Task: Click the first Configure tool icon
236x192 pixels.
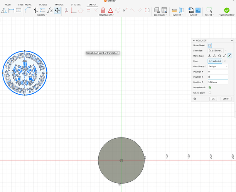Action: [157, 10]
